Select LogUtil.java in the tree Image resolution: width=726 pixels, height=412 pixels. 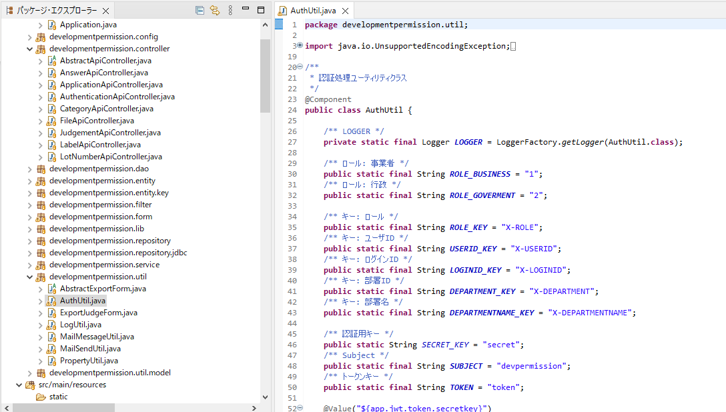(x=80, y=325)
